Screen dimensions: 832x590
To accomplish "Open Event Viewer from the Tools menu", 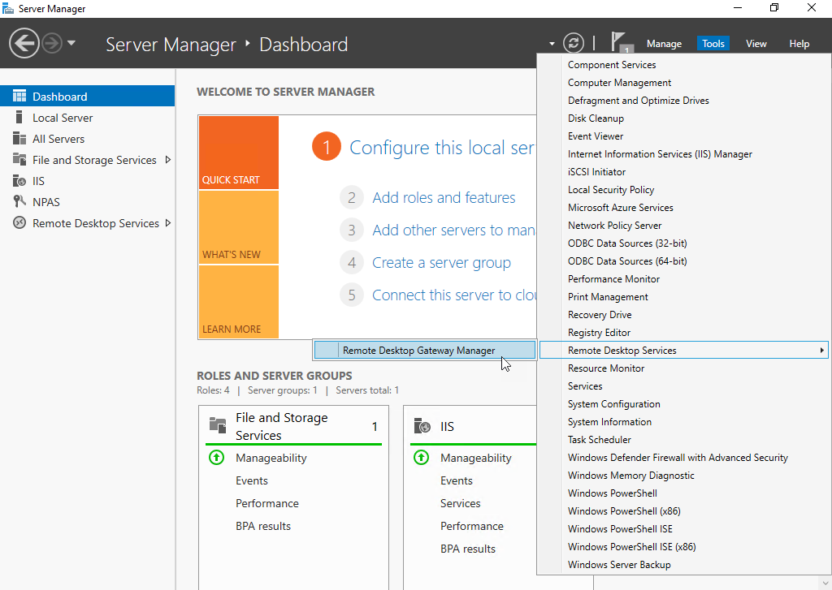I will click(596, 136).
